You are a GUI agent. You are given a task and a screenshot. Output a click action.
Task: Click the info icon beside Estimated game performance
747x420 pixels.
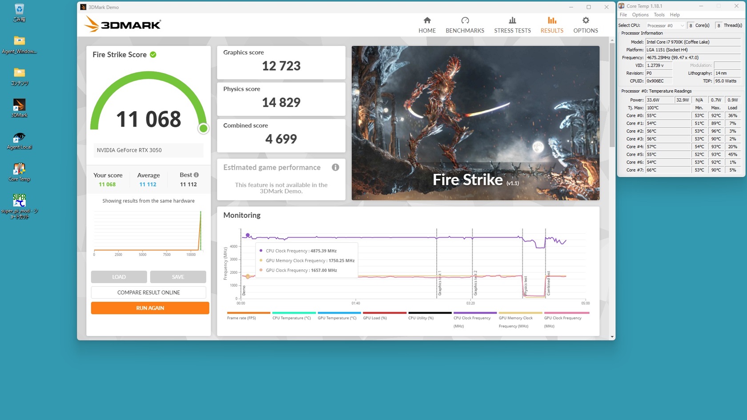click(x=335, y=168)
